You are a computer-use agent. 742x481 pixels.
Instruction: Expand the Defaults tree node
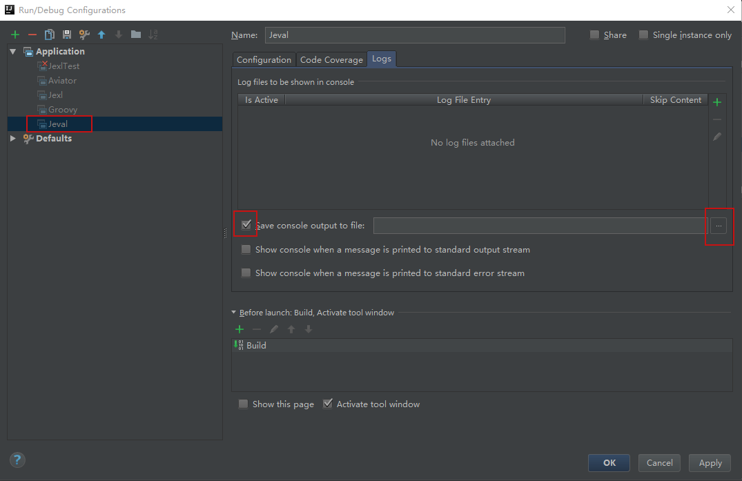(12, 138)
